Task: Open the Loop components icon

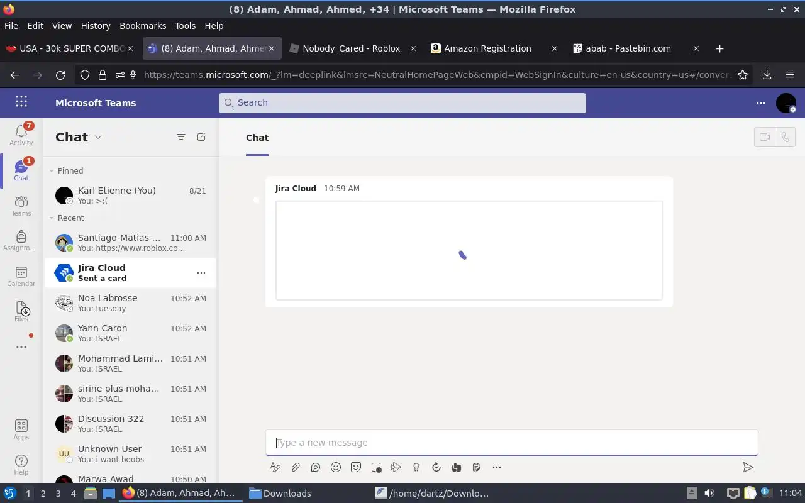Action: [316, 467]
